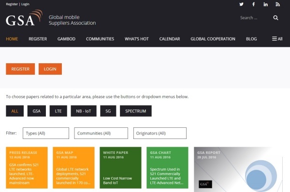Expand the Originators (All) dropdown
290x192 pixels.
point(160,133)
